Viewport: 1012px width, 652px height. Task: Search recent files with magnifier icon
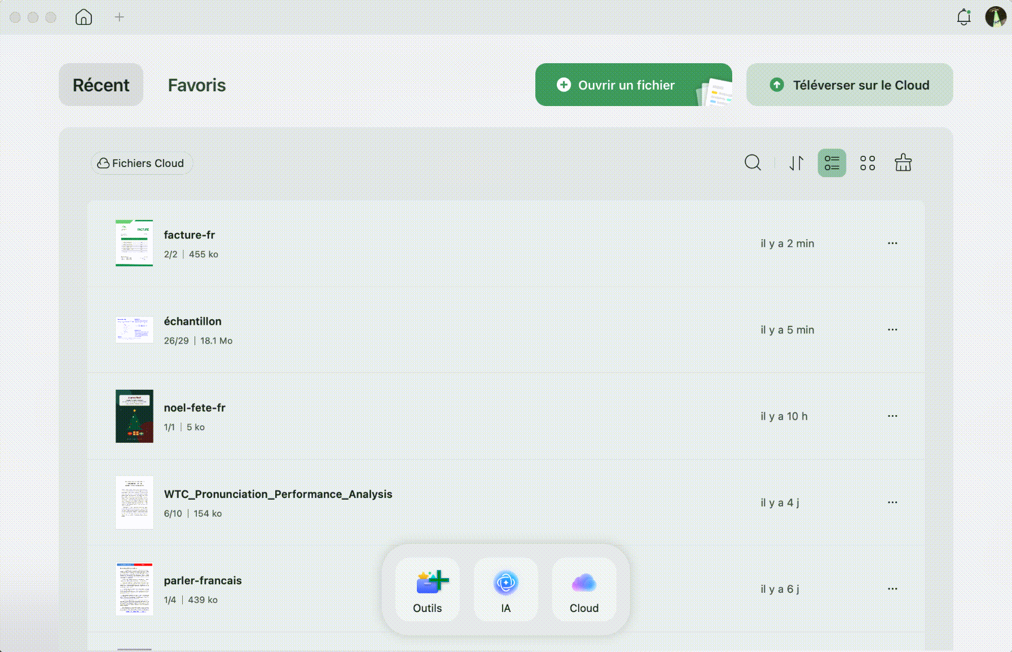pyautogui.click(x=753, y=163)
